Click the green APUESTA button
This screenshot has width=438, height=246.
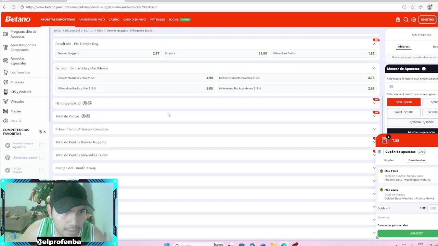click(408, 233)
